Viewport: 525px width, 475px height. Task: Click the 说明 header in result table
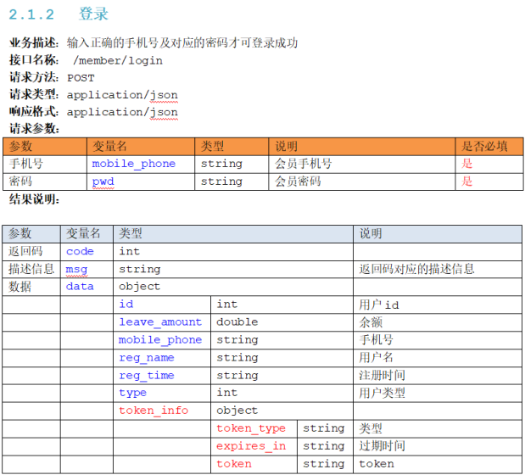[371, 233]
